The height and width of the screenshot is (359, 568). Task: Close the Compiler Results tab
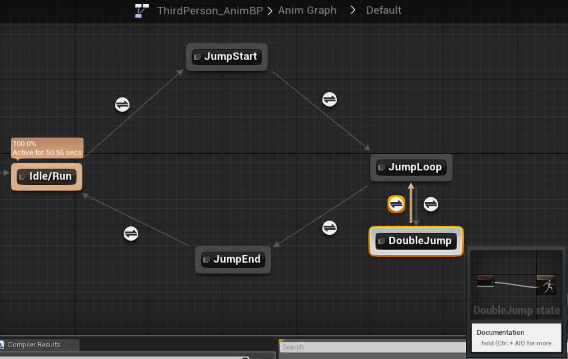pyautogui.click(x=72, y=345)
